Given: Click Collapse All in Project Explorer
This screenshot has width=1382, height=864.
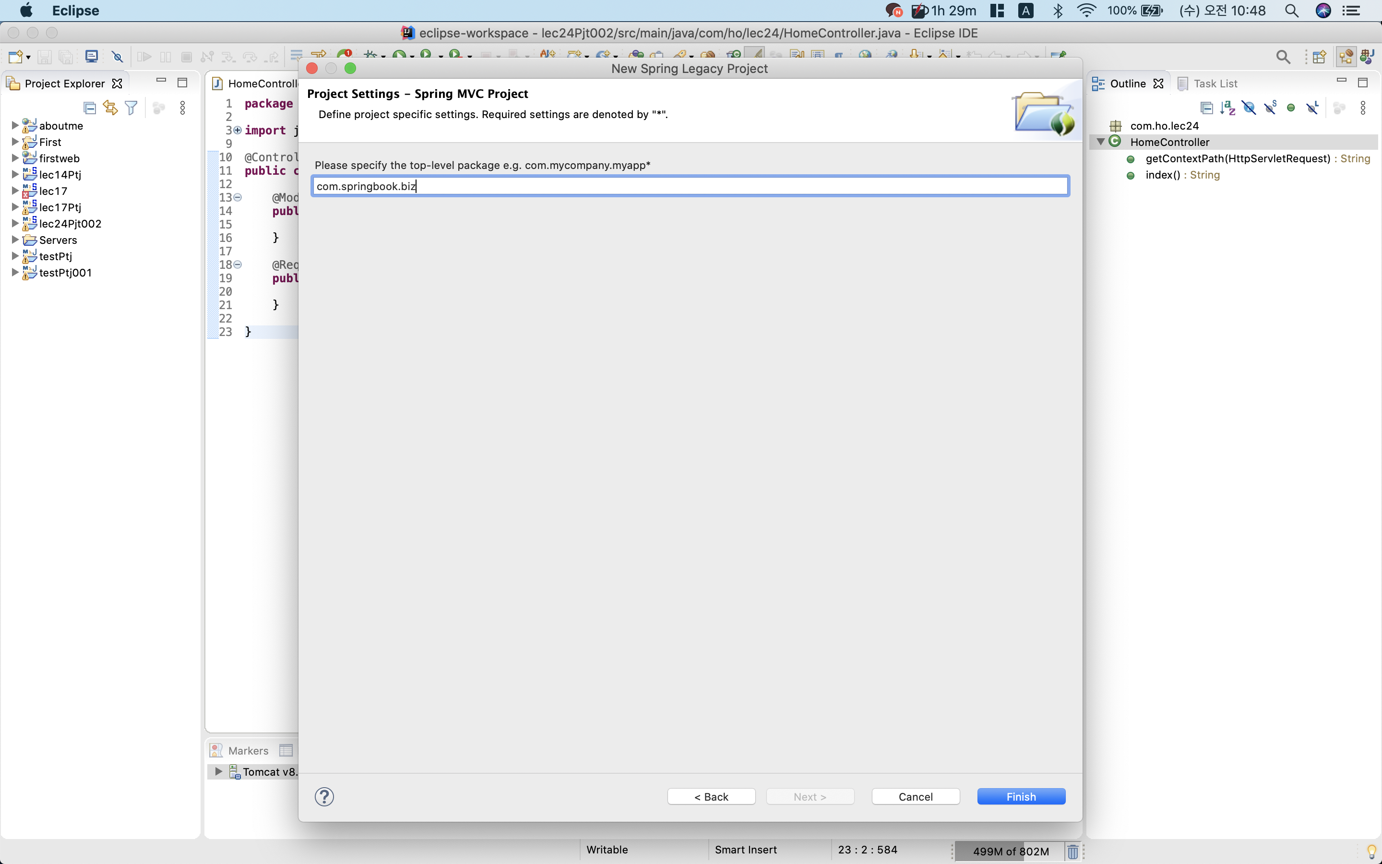Looking at the screenshot, I should click(90, 108).
